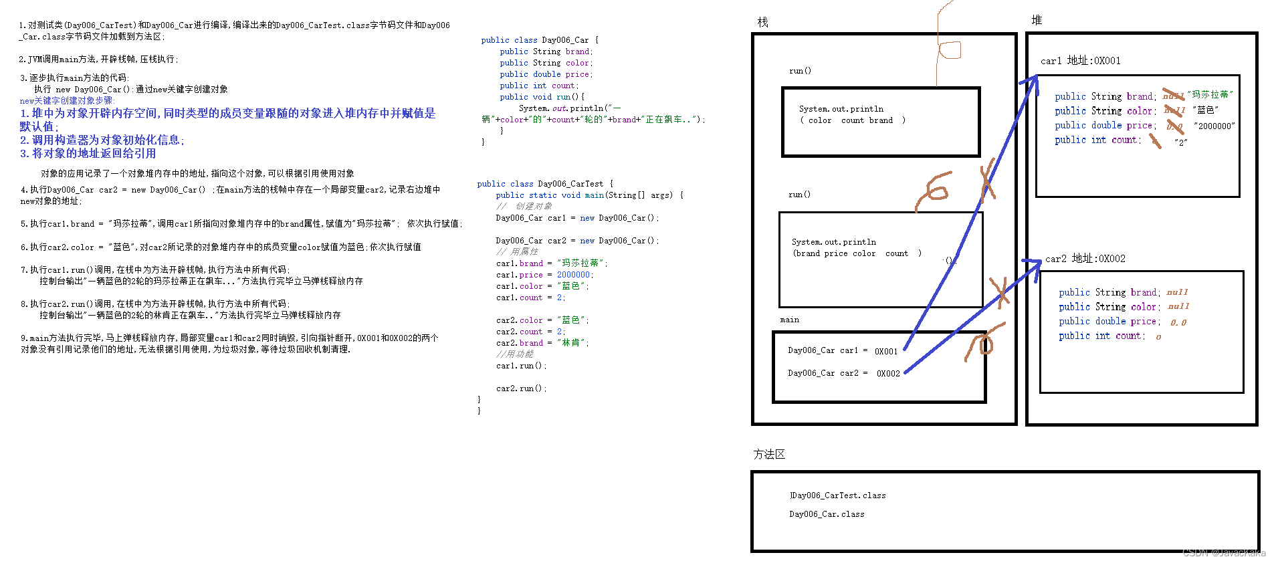The image size is (1276, 563).
Task: Click code line "car1.count = 2;"
Action: click(x=531, y=298)
